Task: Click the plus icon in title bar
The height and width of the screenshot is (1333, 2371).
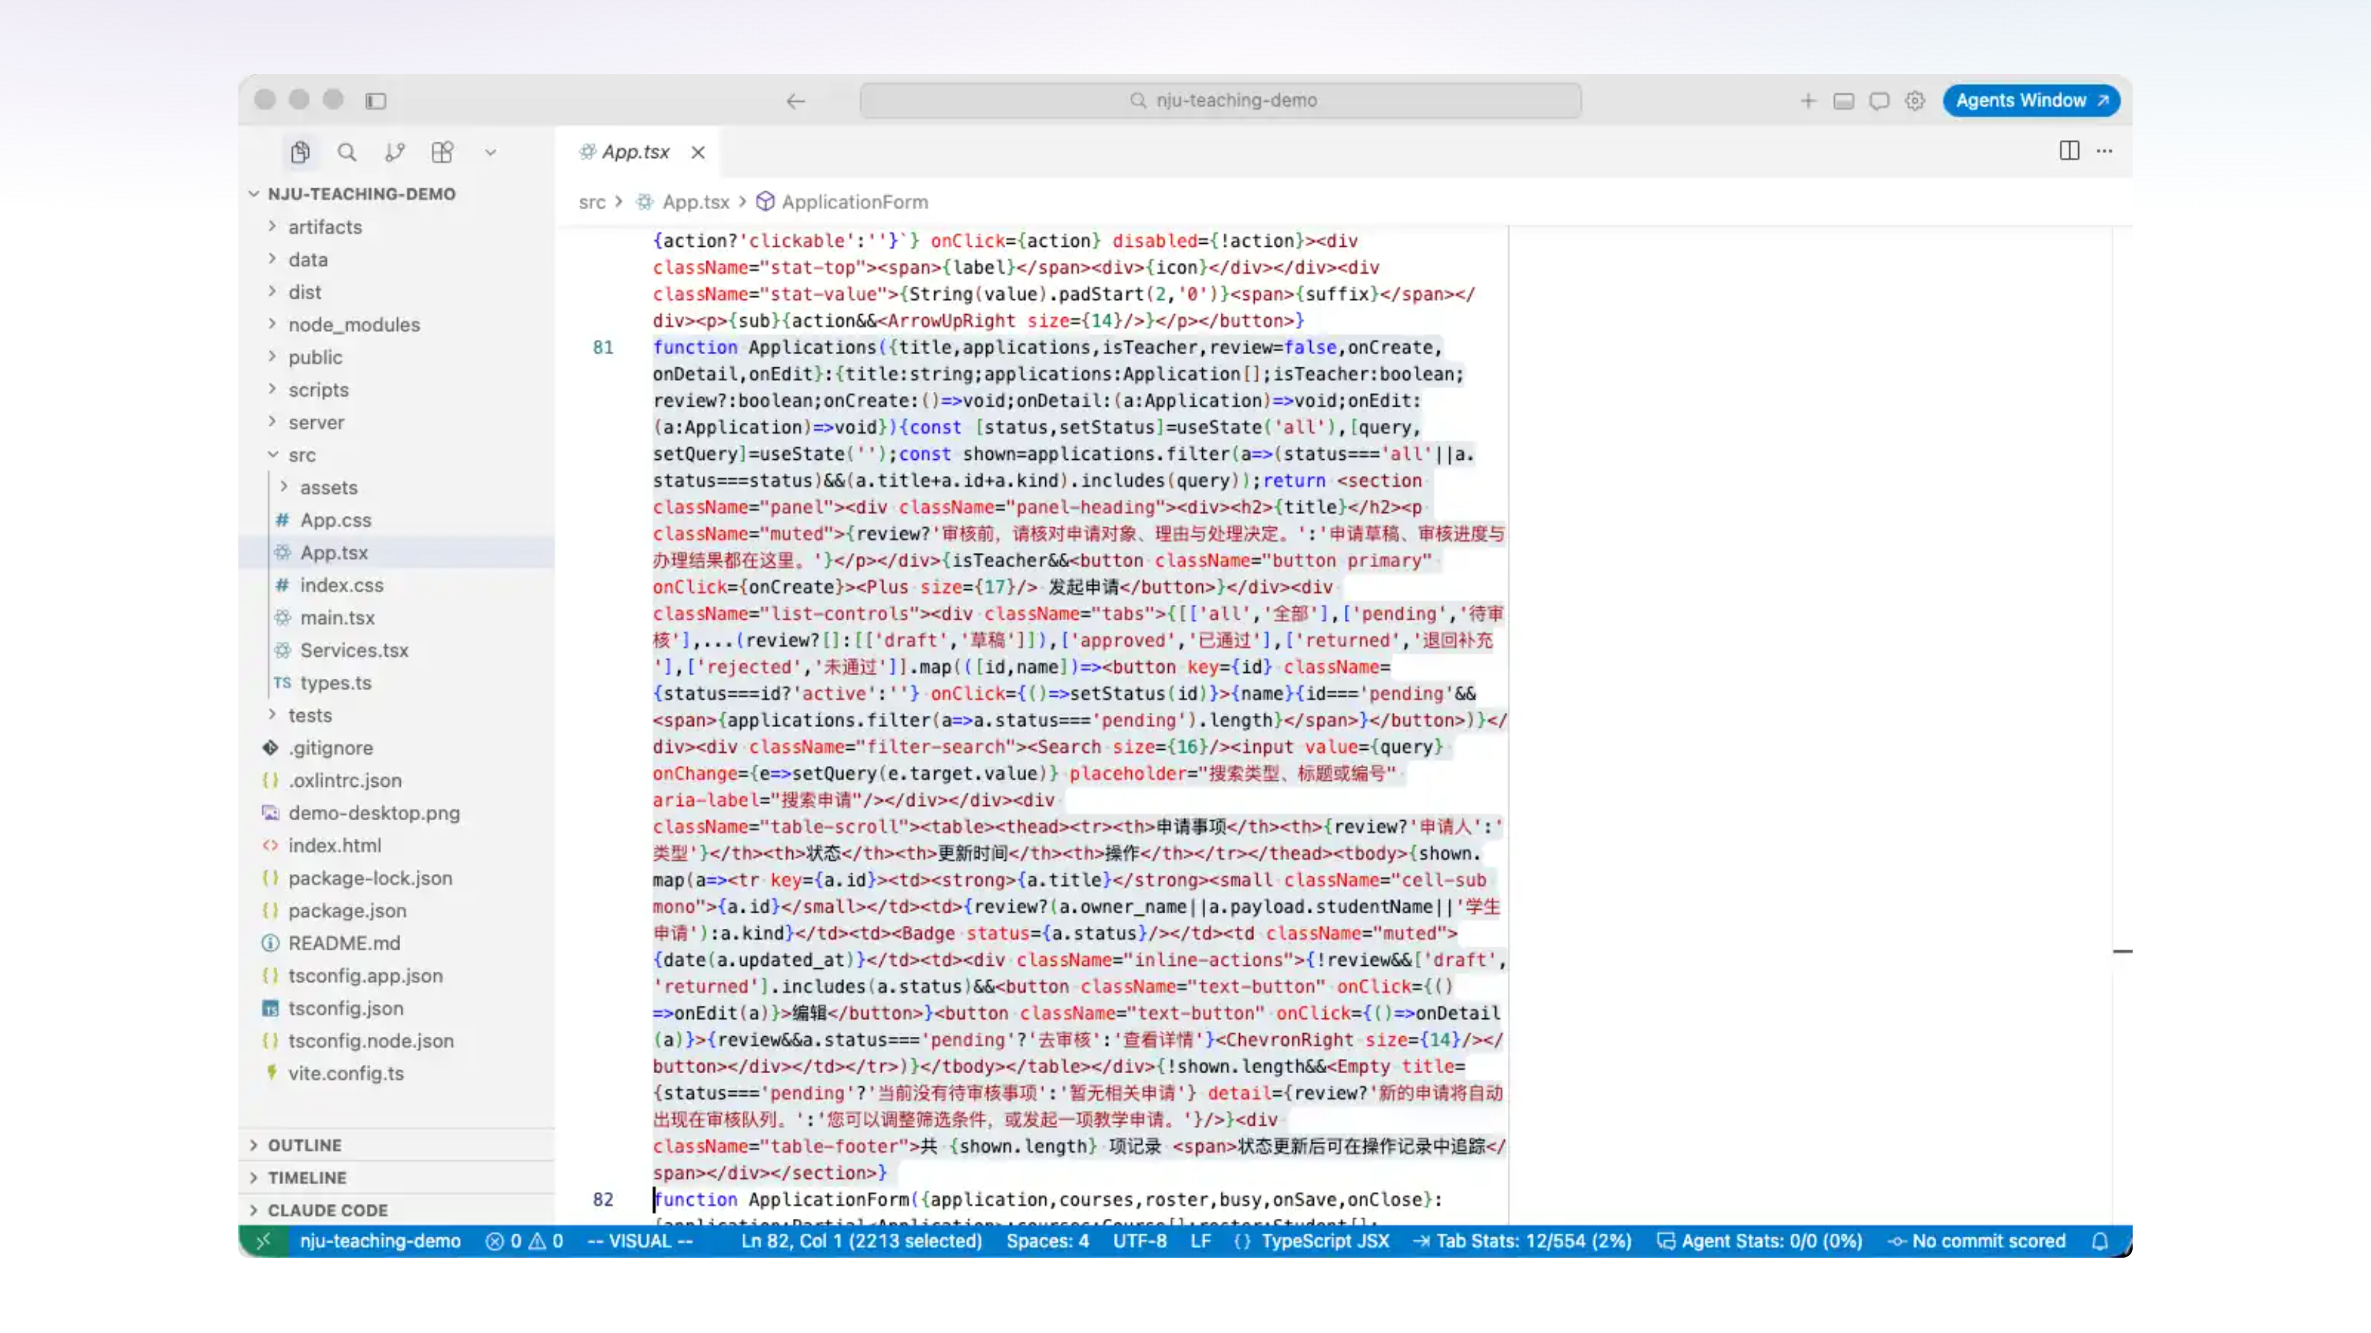Action: pyautogui.click(x=1808, y=100)
